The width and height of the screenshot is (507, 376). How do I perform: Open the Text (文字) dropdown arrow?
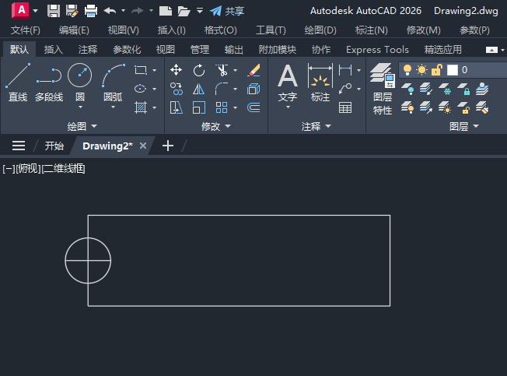288,107
